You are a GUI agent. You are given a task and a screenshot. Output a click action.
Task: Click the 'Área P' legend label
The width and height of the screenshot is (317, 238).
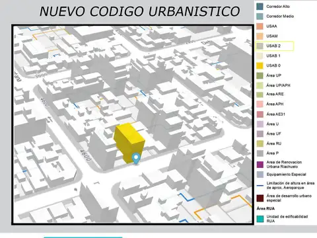click(x=273, y=153)
